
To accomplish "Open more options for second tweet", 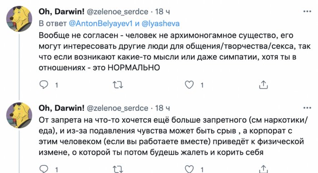I will click(307, 108).
